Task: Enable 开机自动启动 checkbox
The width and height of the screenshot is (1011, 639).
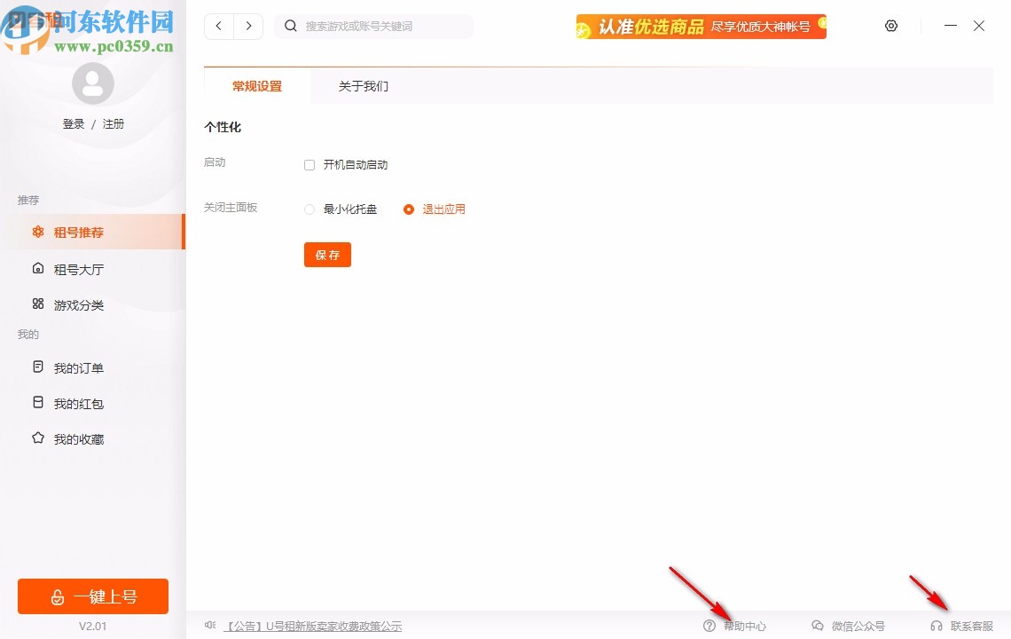Action: click(309, 164)
